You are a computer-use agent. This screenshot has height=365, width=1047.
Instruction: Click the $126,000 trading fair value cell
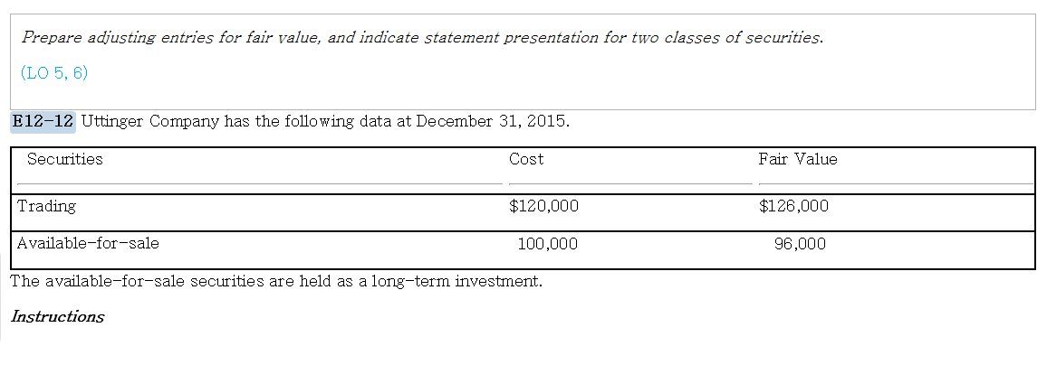(x=793, y=207)
